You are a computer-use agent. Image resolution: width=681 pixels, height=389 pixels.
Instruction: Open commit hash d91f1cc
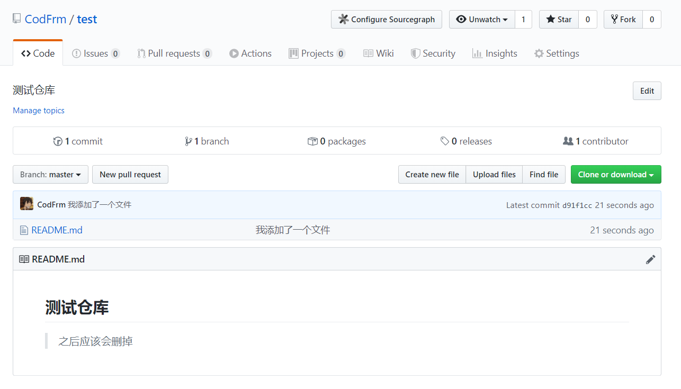(577, 205)
